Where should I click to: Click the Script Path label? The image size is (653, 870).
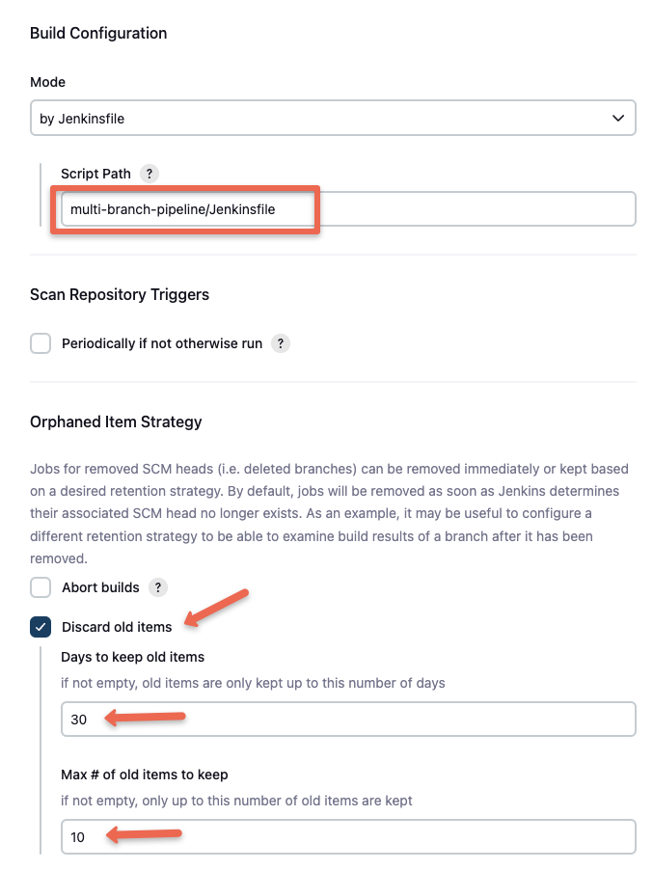tap(96, 174)
